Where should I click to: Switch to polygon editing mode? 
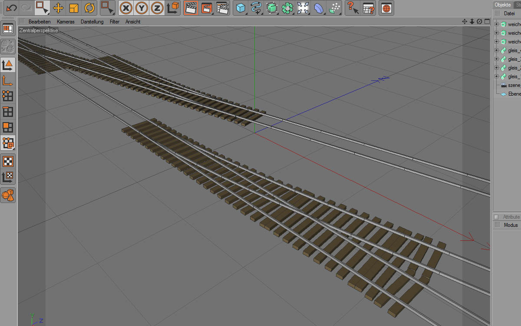point(7,127)
